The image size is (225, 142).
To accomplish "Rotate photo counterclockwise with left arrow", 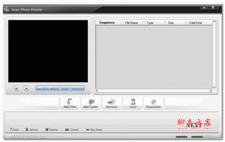I will point(41,89).
